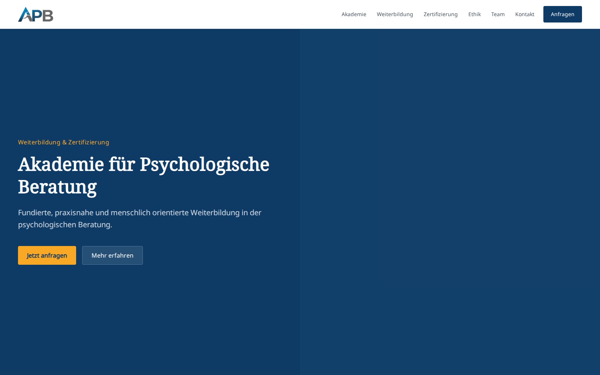
Task: Click the orange Jetzt anfragen button
Action: (x=47, y=255)
